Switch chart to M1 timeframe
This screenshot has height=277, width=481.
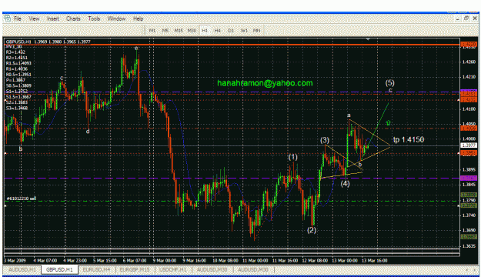[x=152, y=30]
